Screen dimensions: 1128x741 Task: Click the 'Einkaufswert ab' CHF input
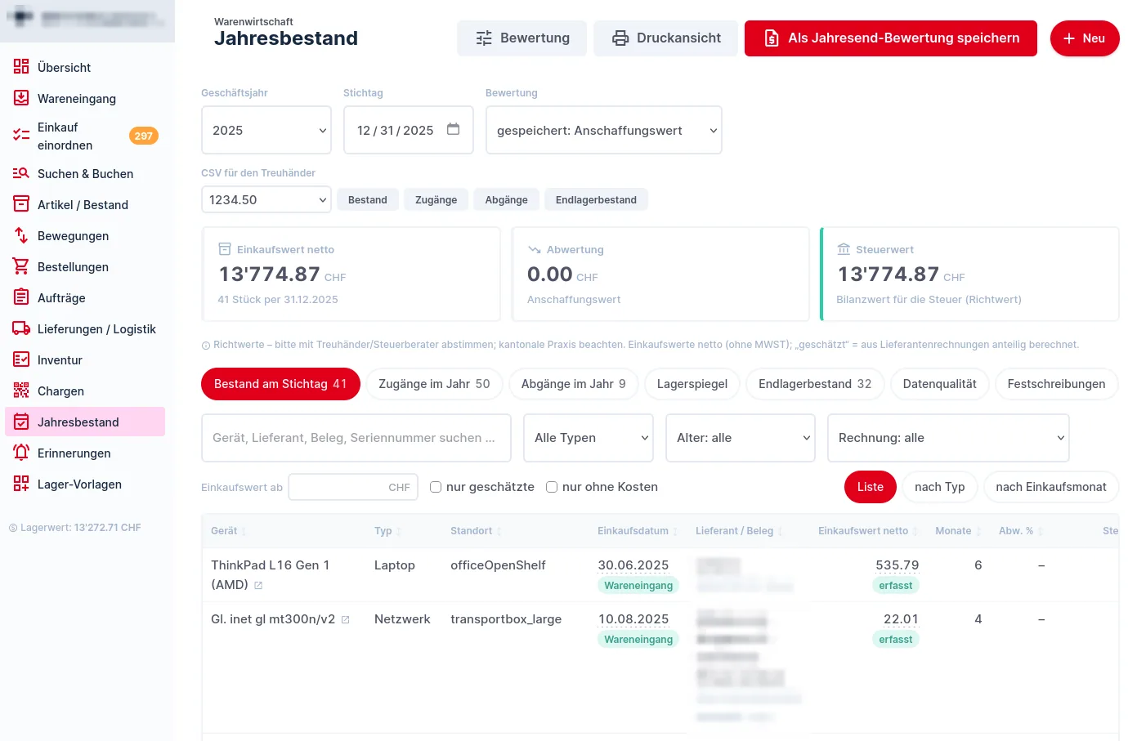click(x=353, y=487)
